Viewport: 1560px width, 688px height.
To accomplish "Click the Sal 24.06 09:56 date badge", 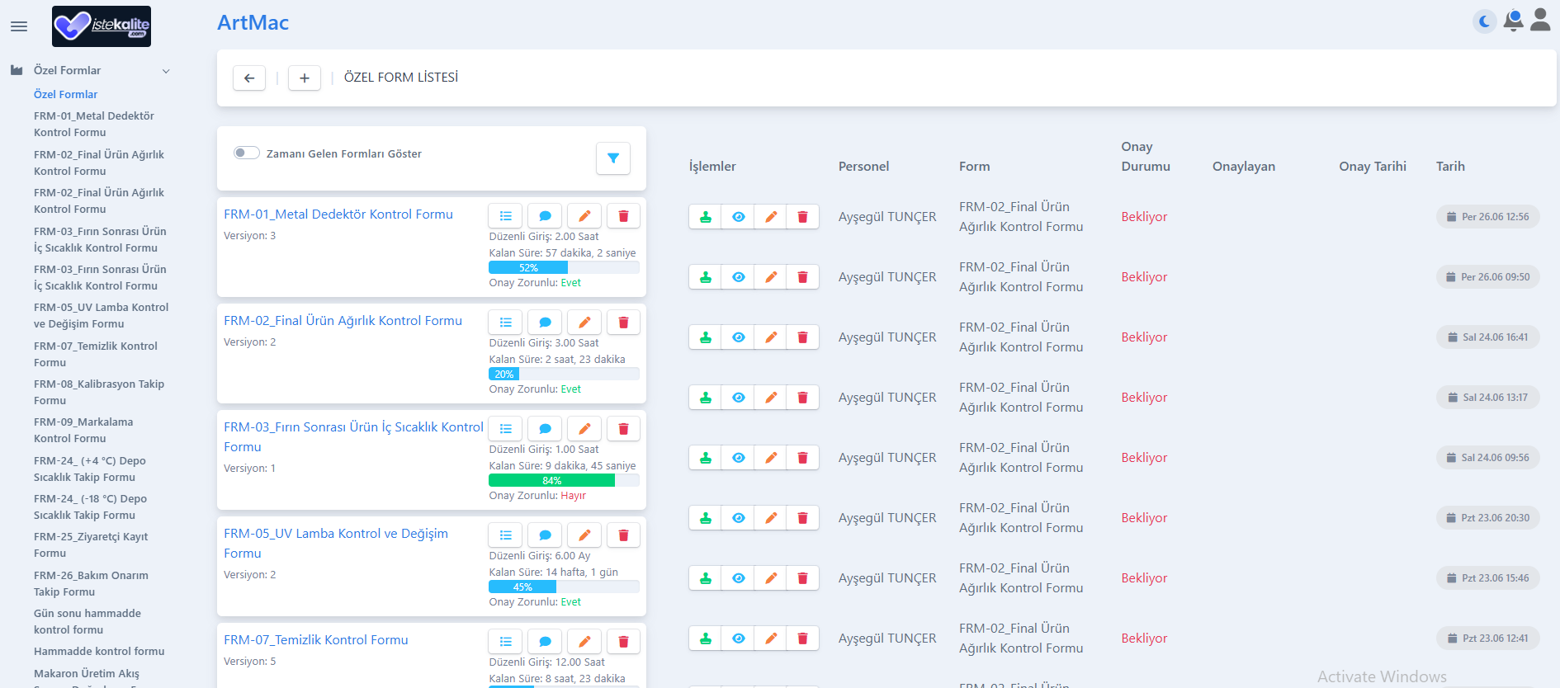I will point(1487,458).
